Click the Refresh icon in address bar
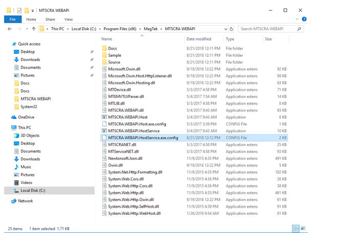 click(x=232, y=29)
